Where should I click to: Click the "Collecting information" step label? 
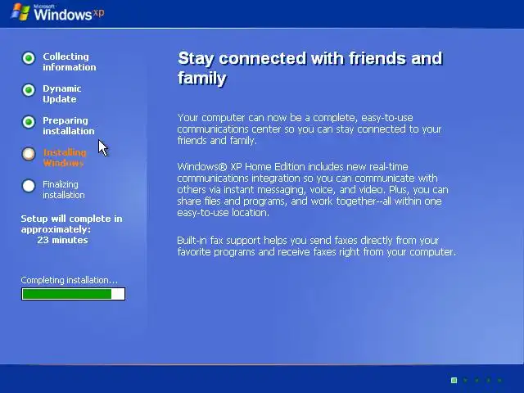[69, 62]
